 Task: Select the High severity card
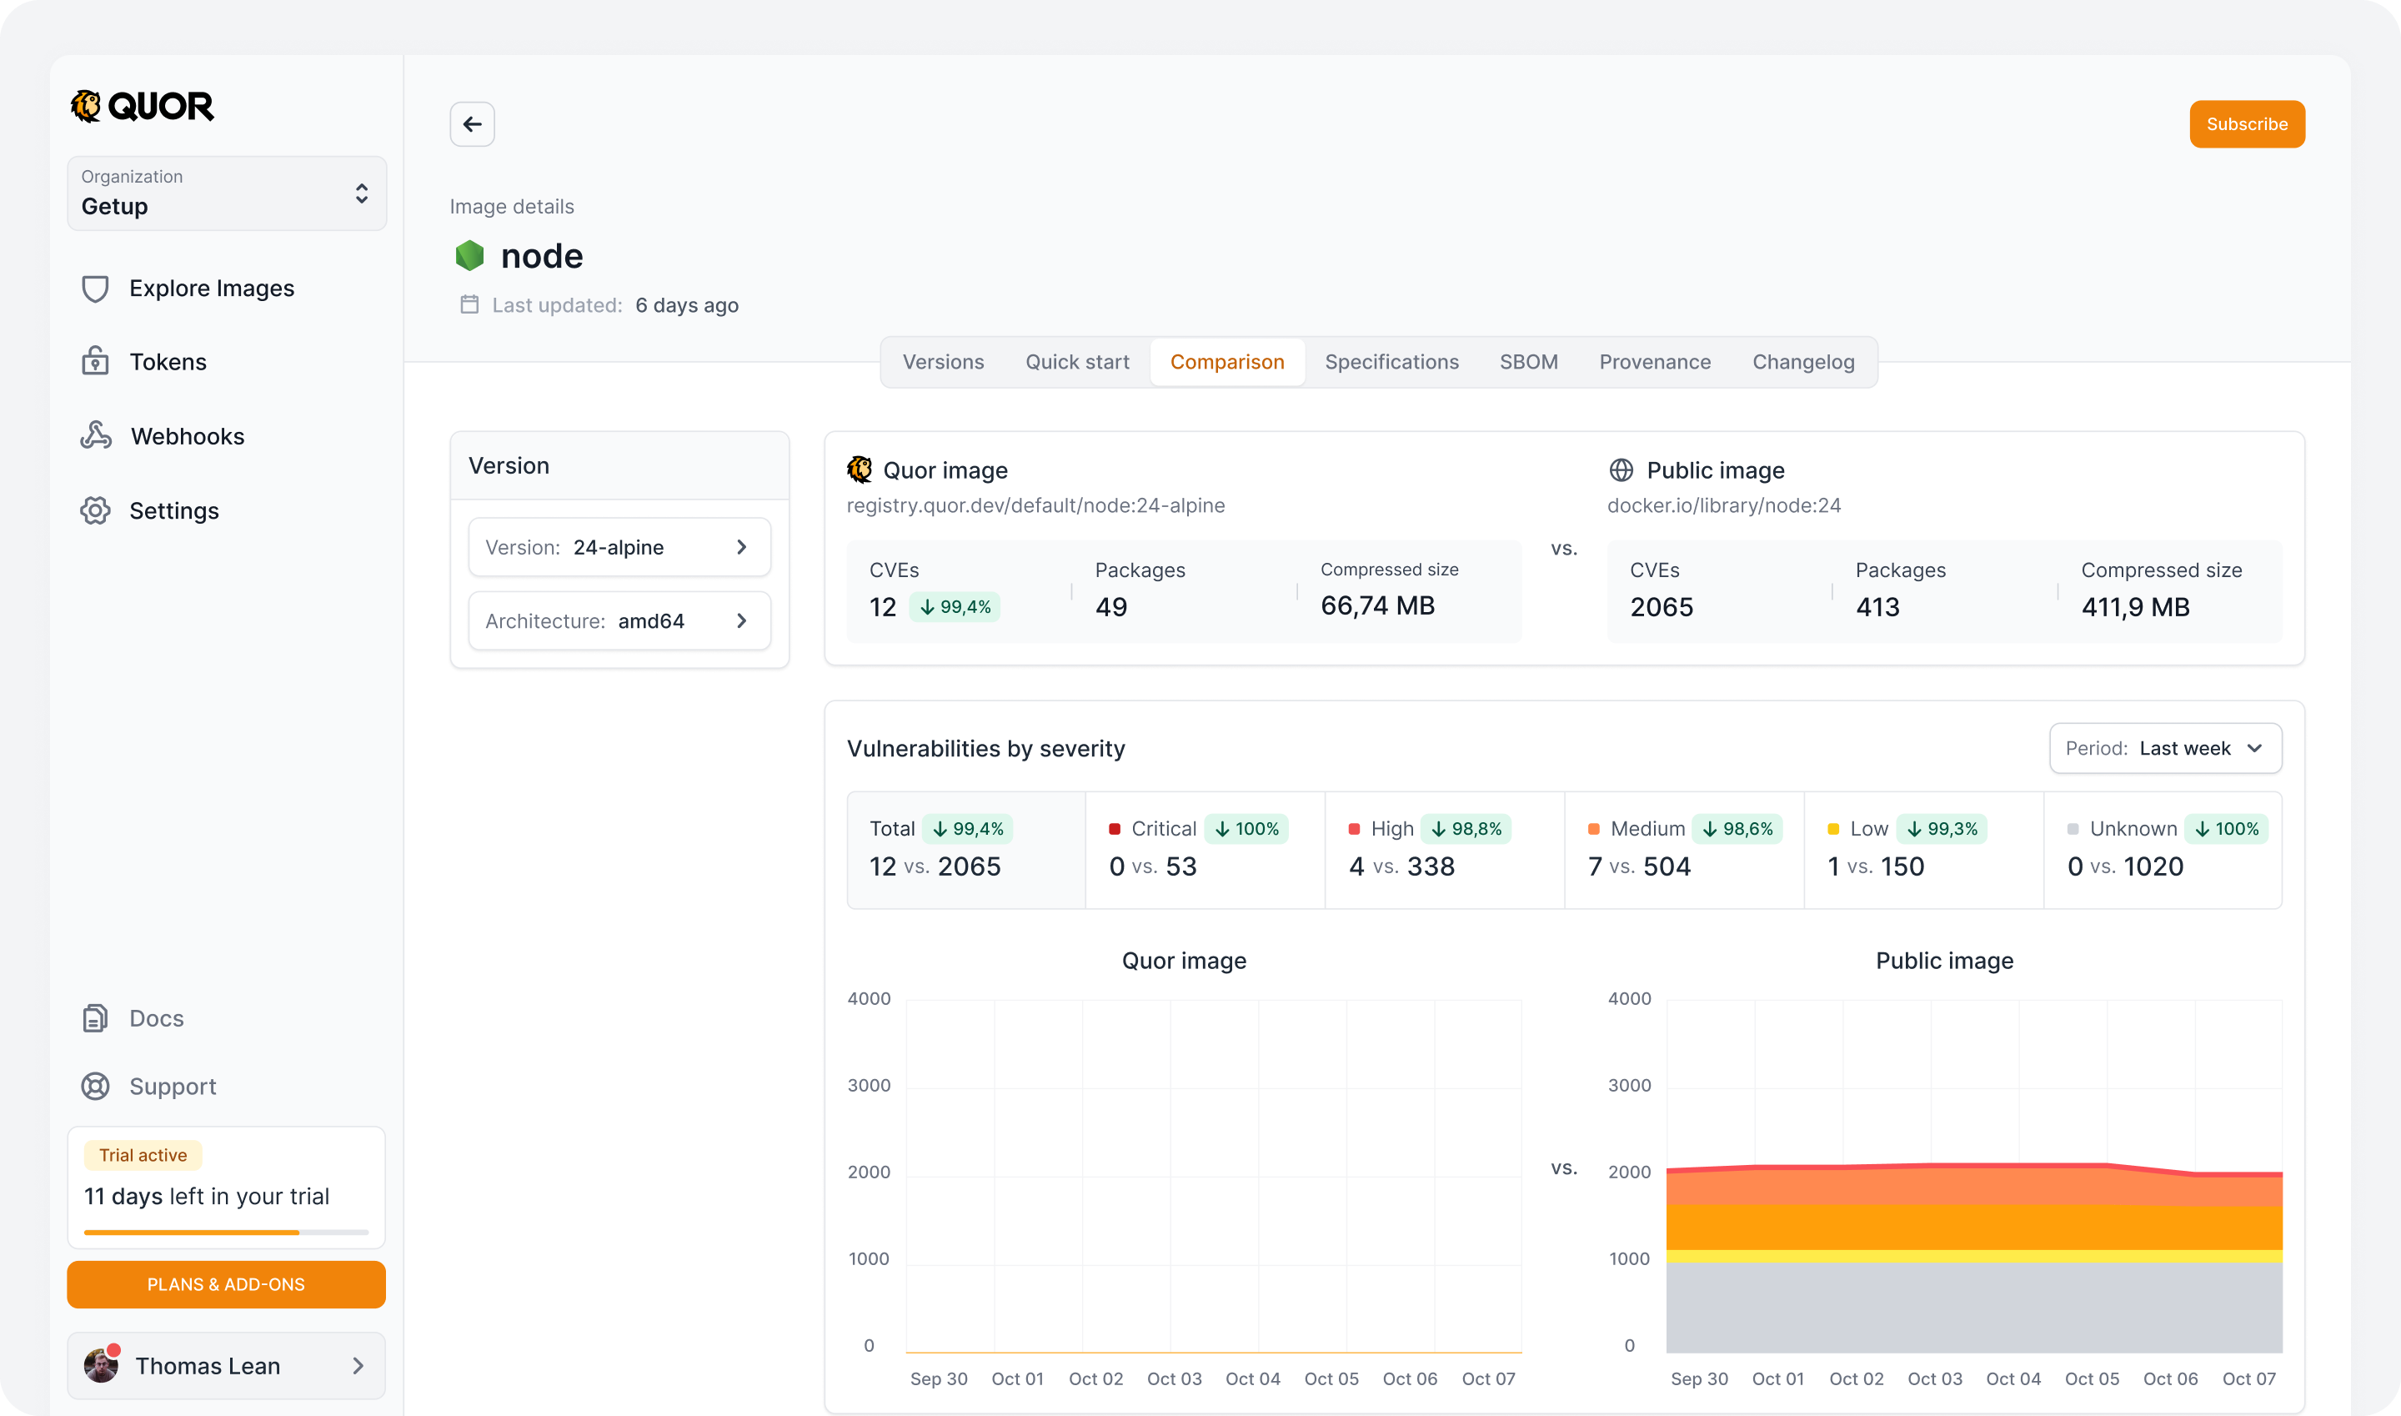(1445, 849)
